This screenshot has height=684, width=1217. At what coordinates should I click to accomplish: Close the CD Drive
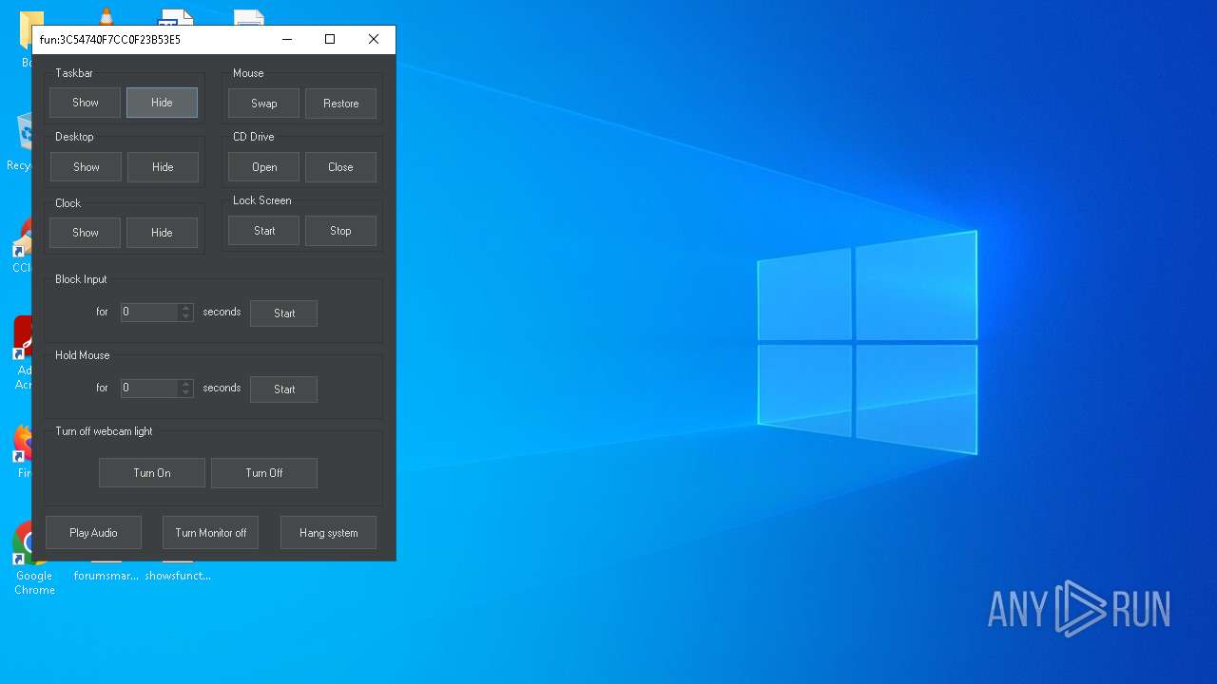(x=340, y=167)
